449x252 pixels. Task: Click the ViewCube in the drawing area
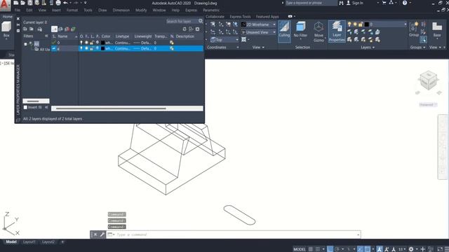click(x=429, y=80)
